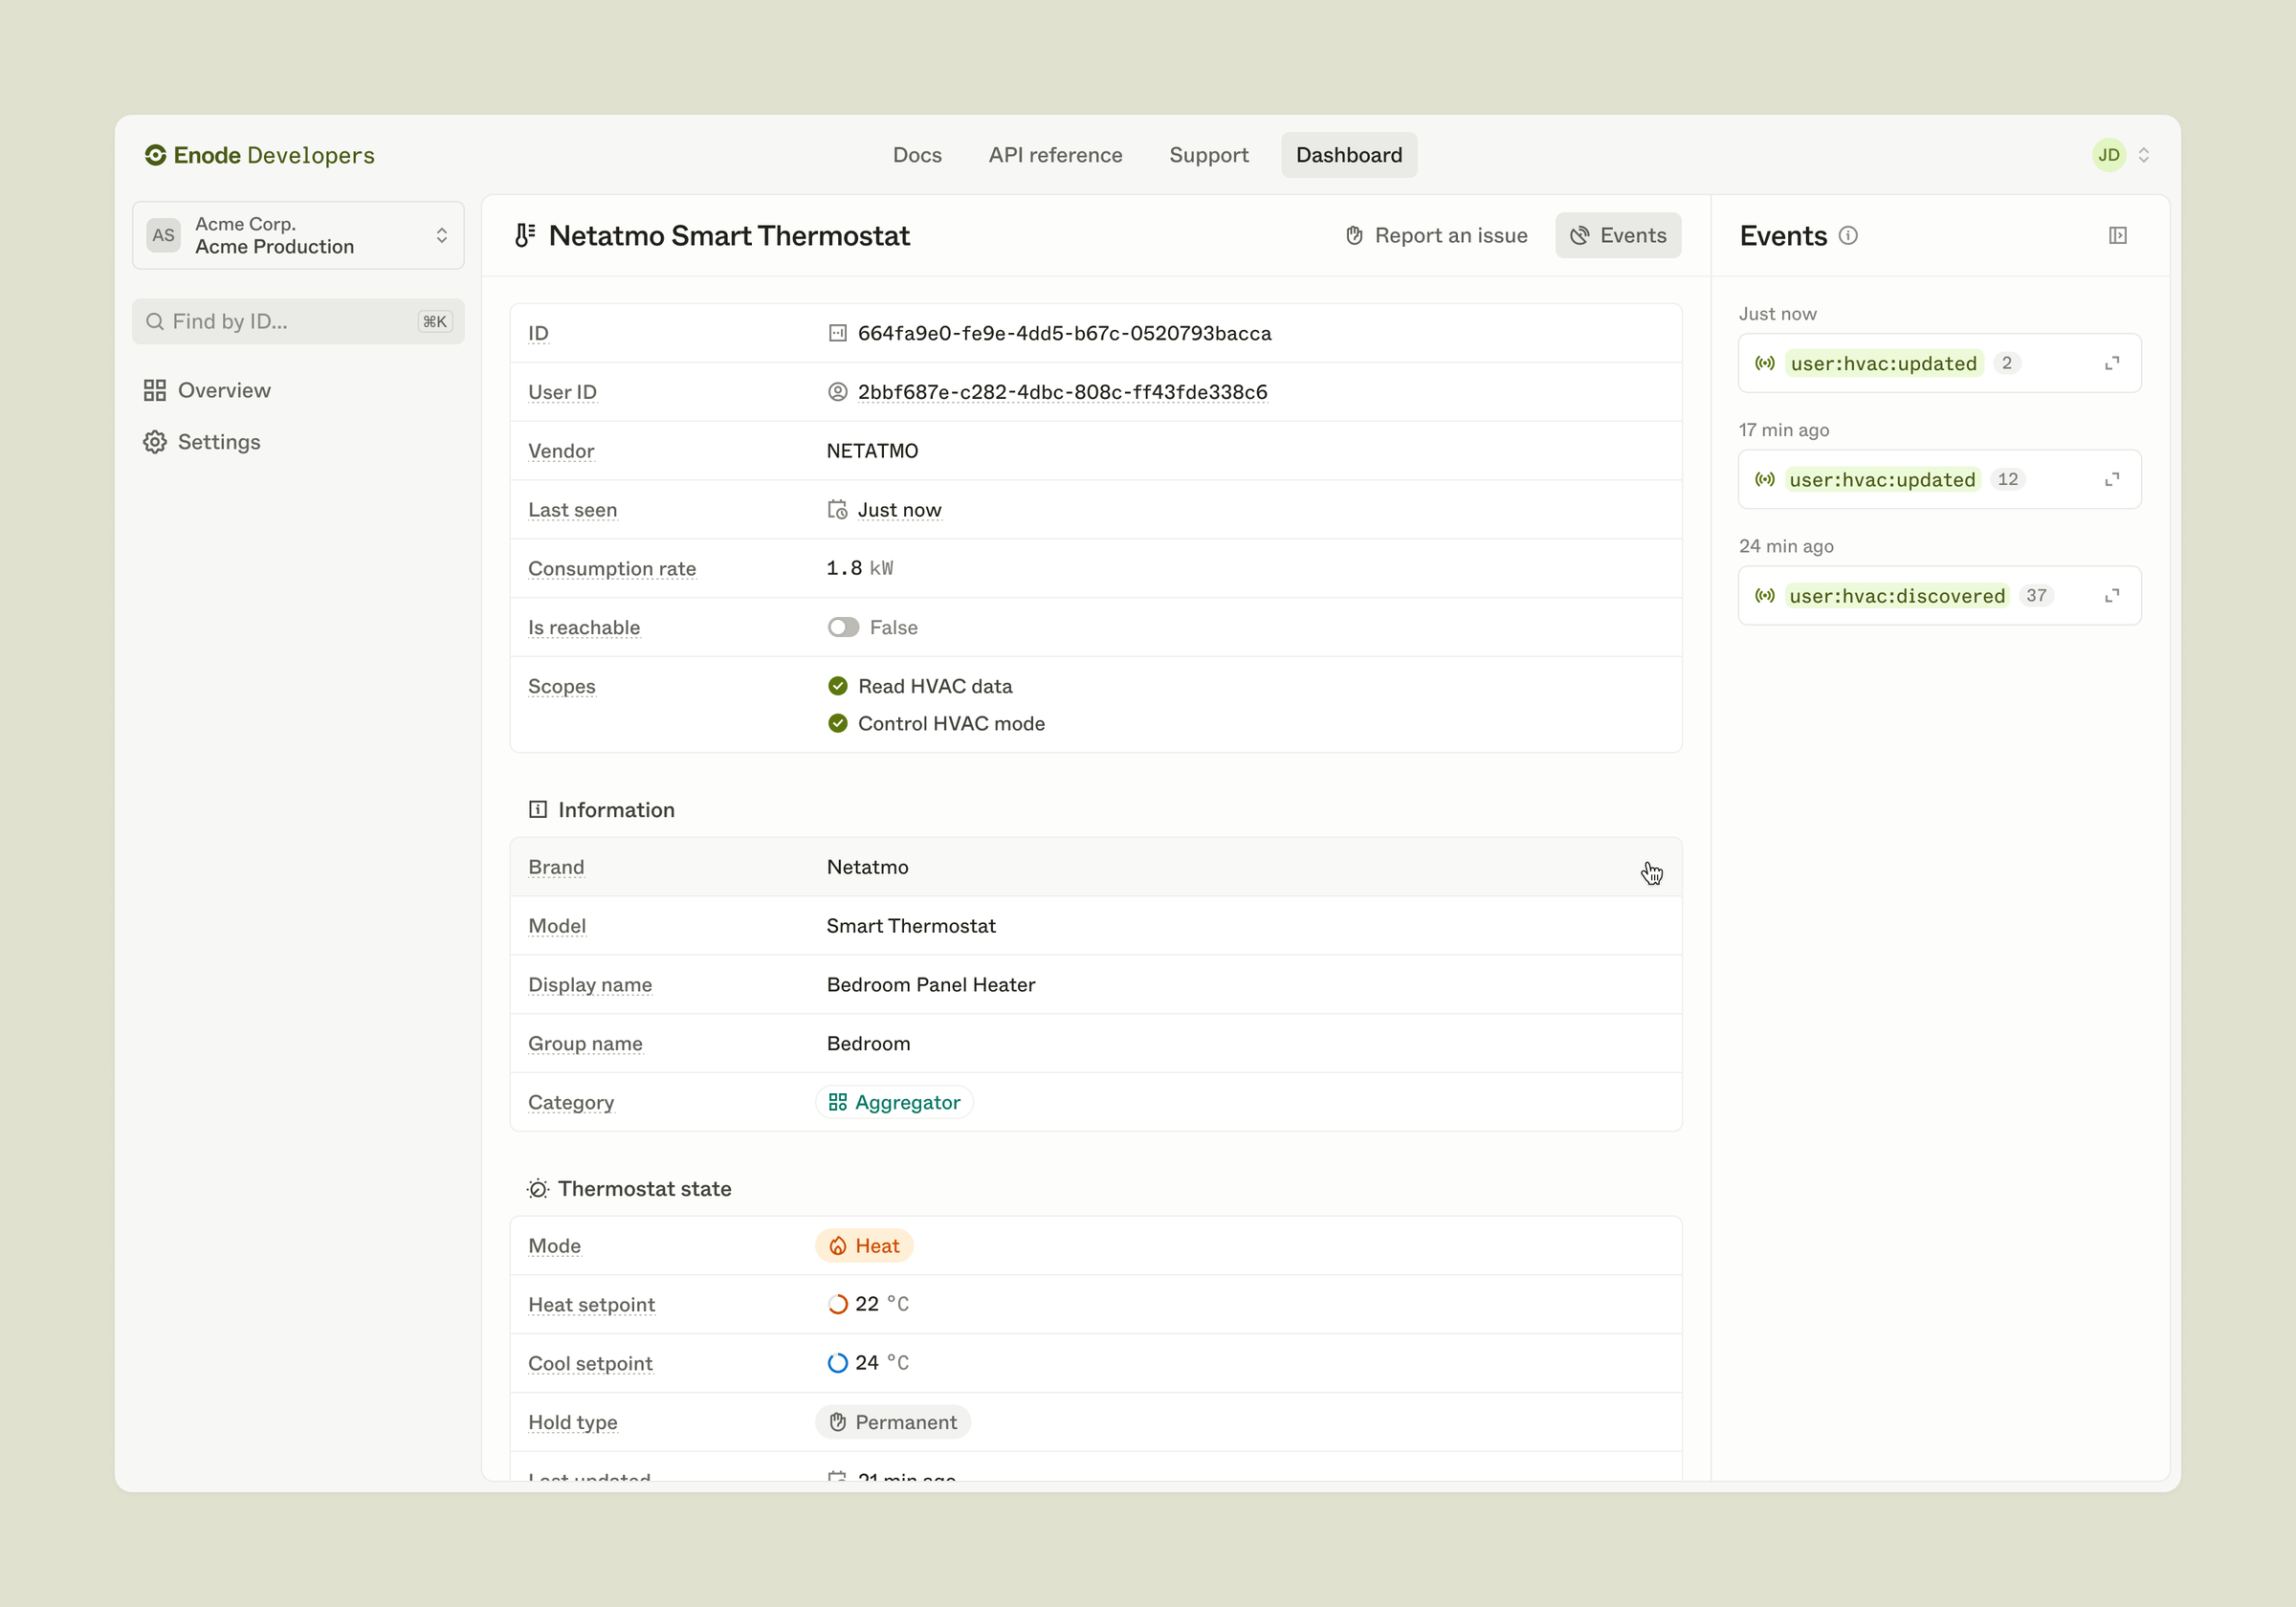The height and width of the screenshot is (1607, 2296).
Task: Click the Permanent hold type badge
Action: click(x=892, y=1422)
